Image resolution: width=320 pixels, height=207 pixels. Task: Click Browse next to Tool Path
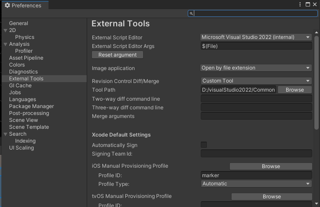(294, 90)
